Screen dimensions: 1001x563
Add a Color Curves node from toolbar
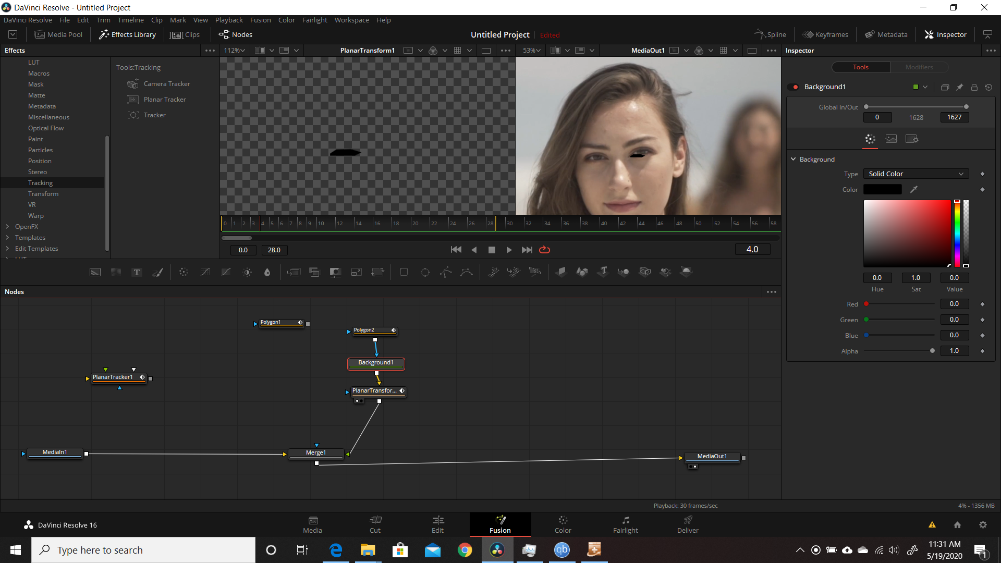pyautogui.click(x=205, y=272)
